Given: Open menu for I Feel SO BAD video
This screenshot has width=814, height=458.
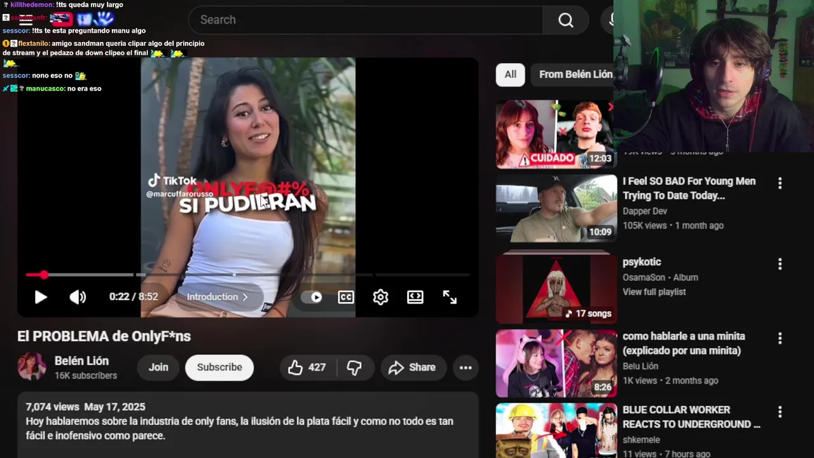Looking at the screenshot, I should (x=780, y=183).
